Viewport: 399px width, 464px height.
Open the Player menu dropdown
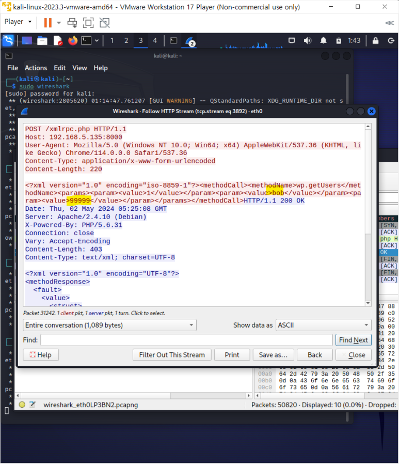point(18,22)
